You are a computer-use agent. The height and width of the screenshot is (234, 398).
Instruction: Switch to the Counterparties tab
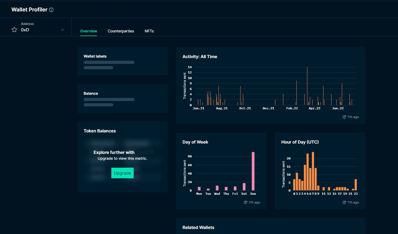point(121,31)
